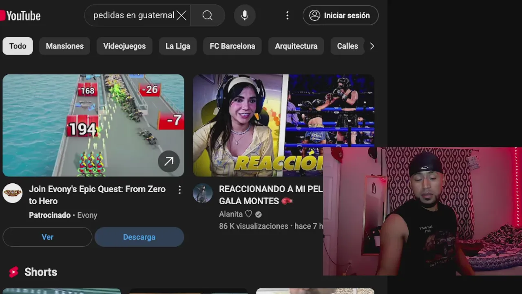Start voice search with the microphone icon
Screen dimensions: 522x294
coord(245,16)
